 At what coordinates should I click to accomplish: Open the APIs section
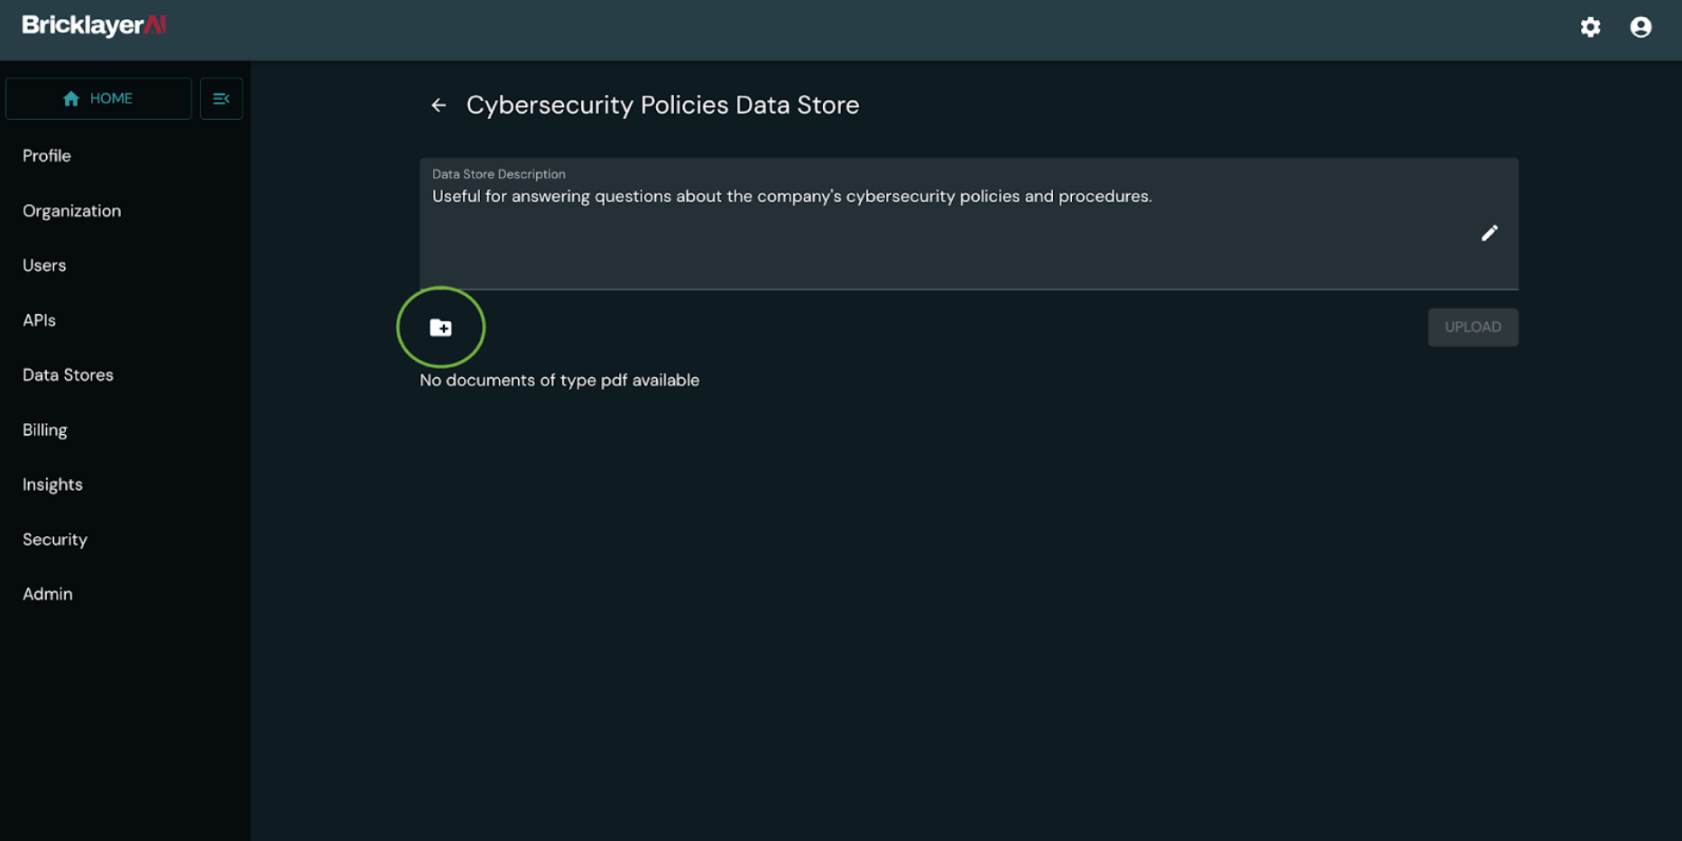(39, 320)
